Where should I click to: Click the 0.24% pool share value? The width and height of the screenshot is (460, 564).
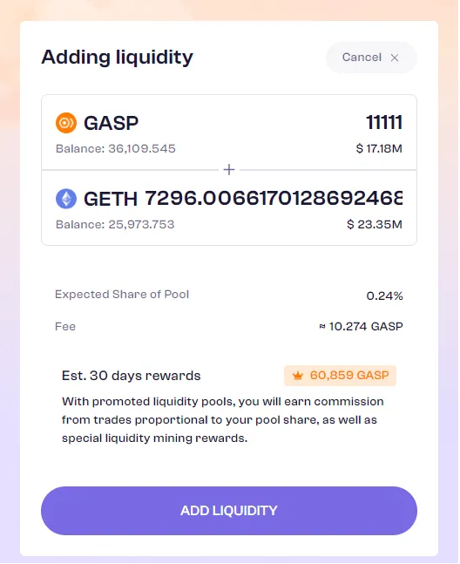[384, 296]
